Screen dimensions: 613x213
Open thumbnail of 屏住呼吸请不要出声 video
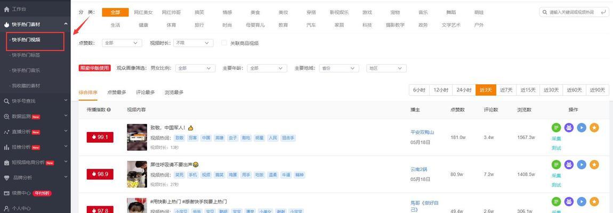point(137,174)
